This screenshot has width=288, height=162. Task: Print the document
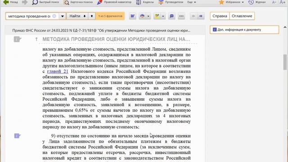click(142, 16)
